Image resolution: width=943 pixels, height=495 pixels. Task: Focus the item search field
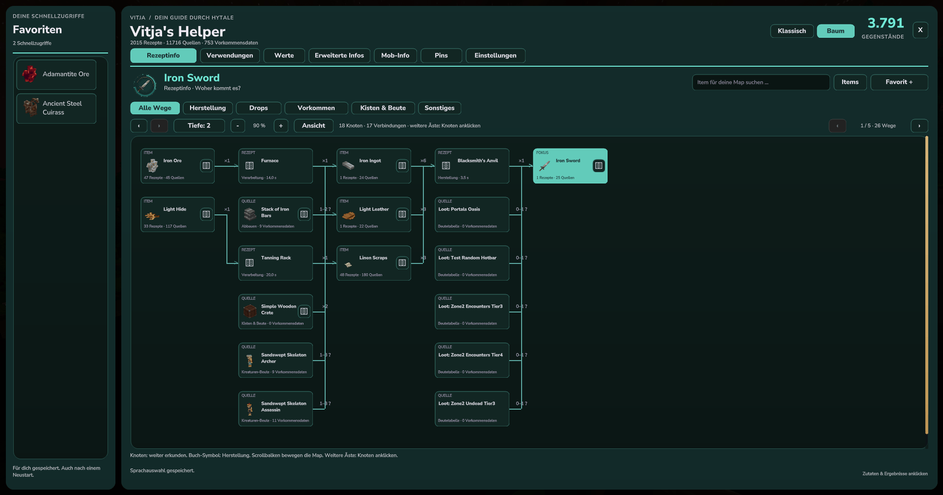pyautogui.click(x=761, y=82)
